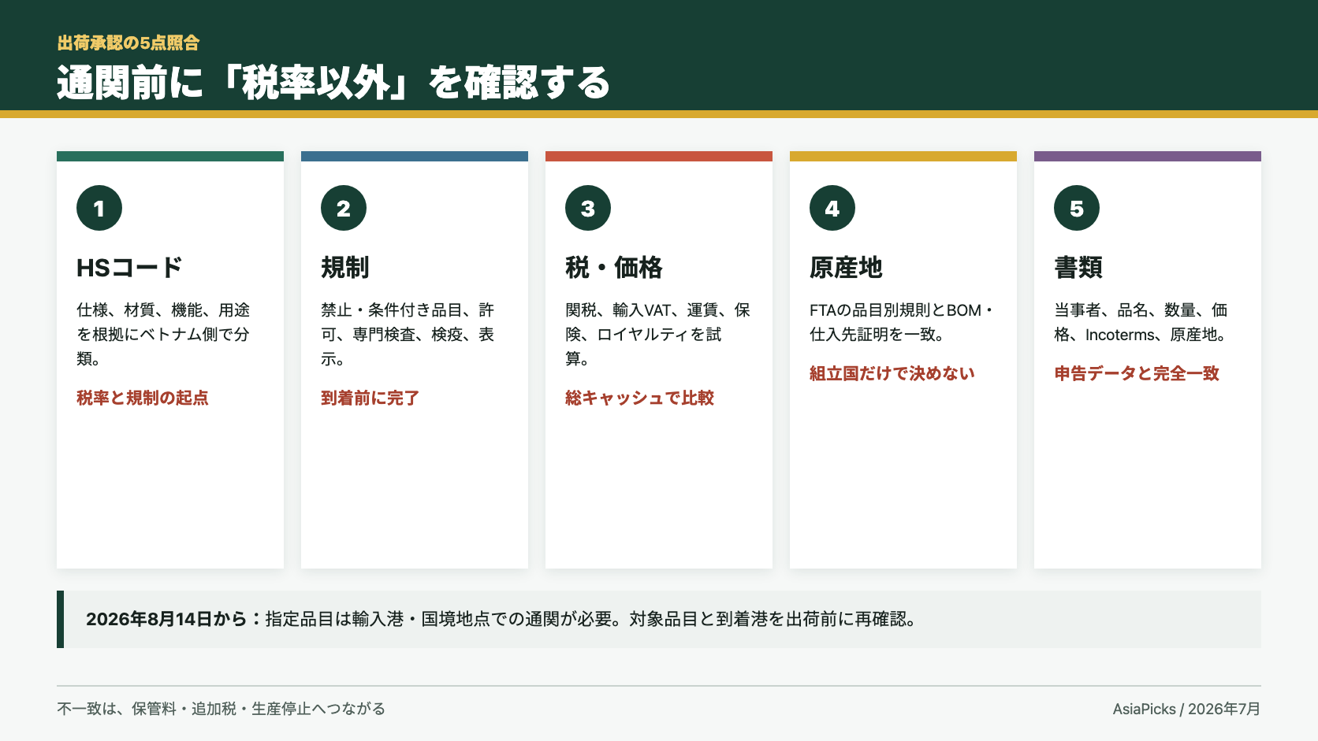Click the red text 税率と規制の起点
The height and width of the screenshot is (741, 1318).
click(143, 398)
